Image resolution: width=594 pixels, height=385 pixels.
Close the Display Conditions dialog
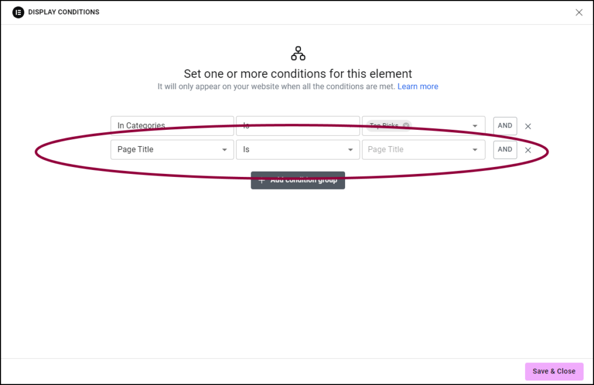tap(579, 12)
